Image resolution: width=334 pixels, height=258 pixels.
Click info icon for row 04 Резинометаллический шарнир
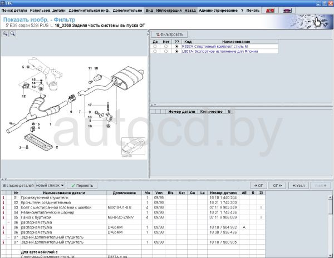click(3, 212)
